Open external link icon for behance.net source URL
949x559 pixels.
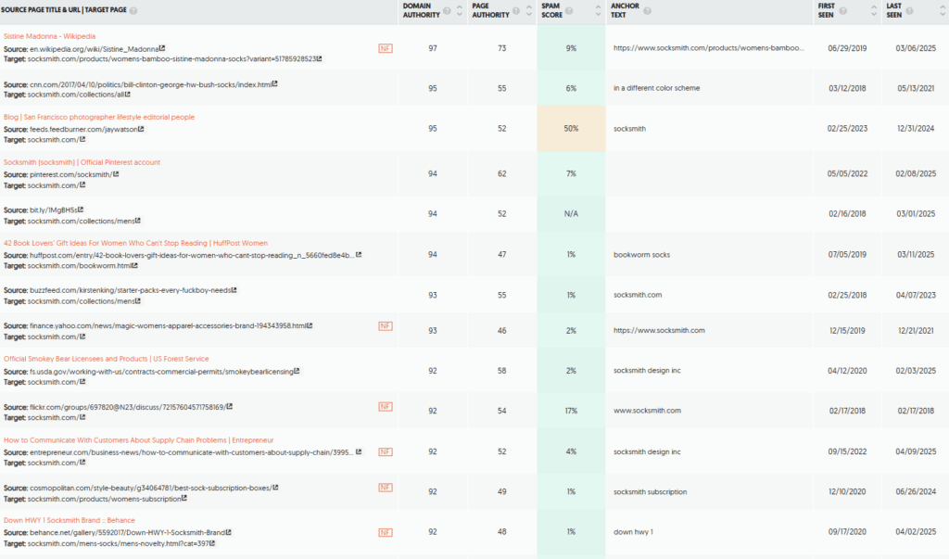point(229,532)
